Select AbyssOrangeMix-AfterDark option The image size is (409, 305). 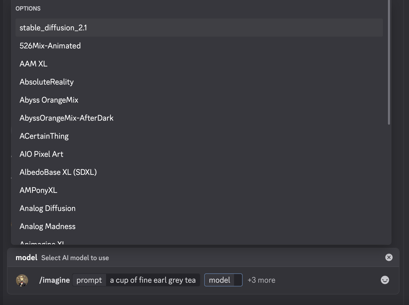(x=199, y=118)
